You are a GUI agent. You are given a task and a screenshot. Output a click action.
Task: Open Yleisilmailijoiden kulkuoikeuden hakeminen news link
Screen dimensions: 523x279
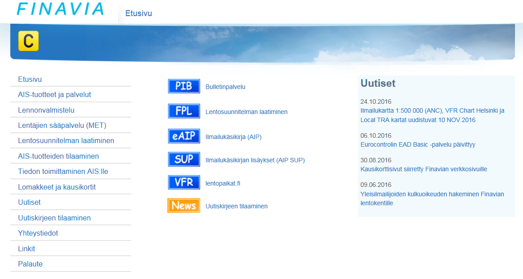432,199
